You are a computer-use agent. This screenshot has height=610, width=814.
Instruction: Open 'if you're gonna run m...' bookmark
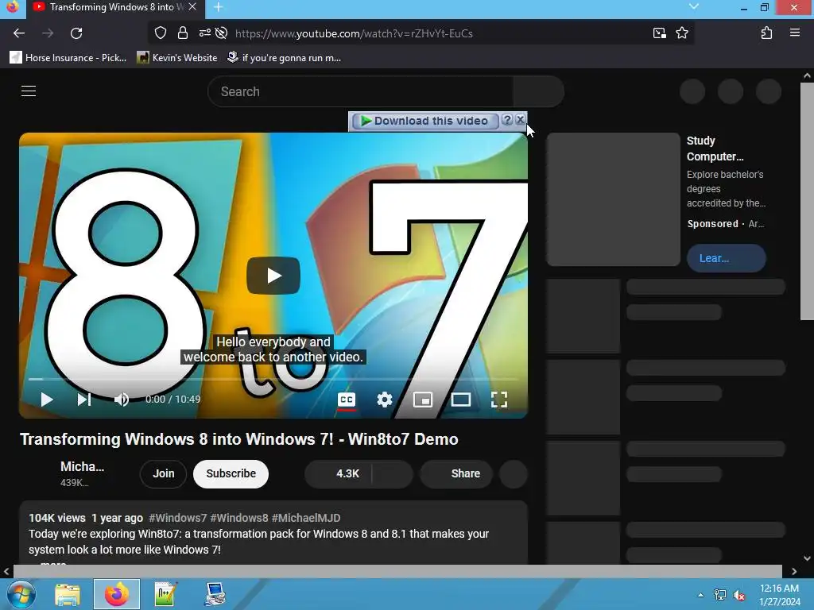coord(285,57)
